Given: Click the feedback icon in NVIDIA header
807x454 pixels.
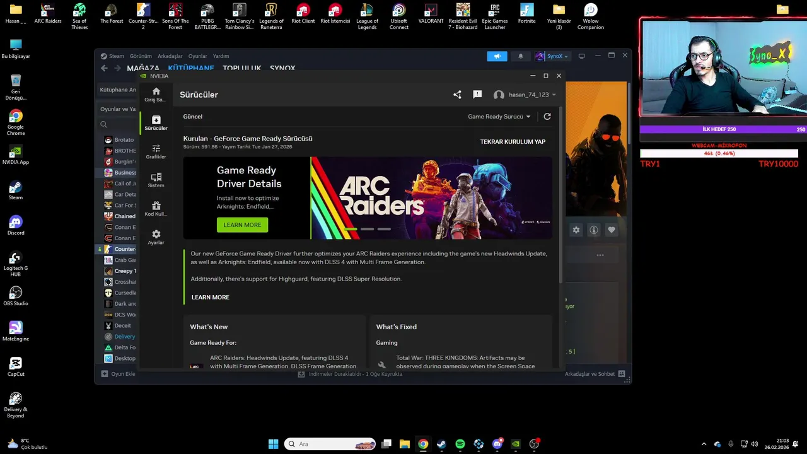Looking at the screenshot, I should pyautogui.click(x=477, y=95).
